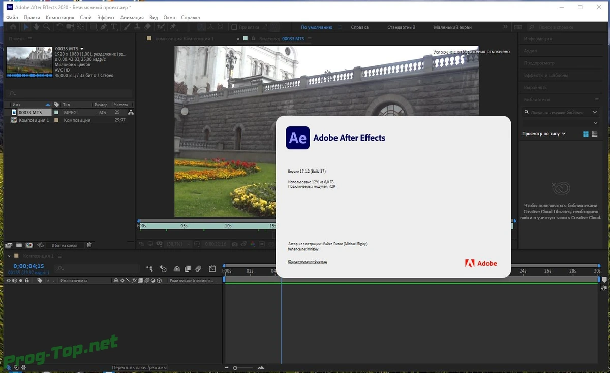The width and height of the screenshot is (610, 373).
Task: Click label color swatch of Композиция 1 item
Action: 56,120
